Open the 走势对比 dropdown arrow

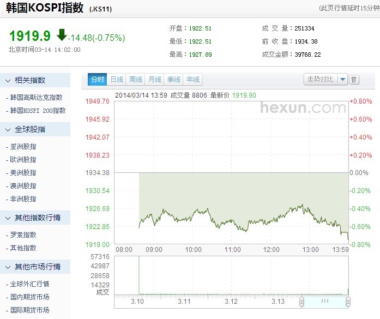click(x=343, y=79)
